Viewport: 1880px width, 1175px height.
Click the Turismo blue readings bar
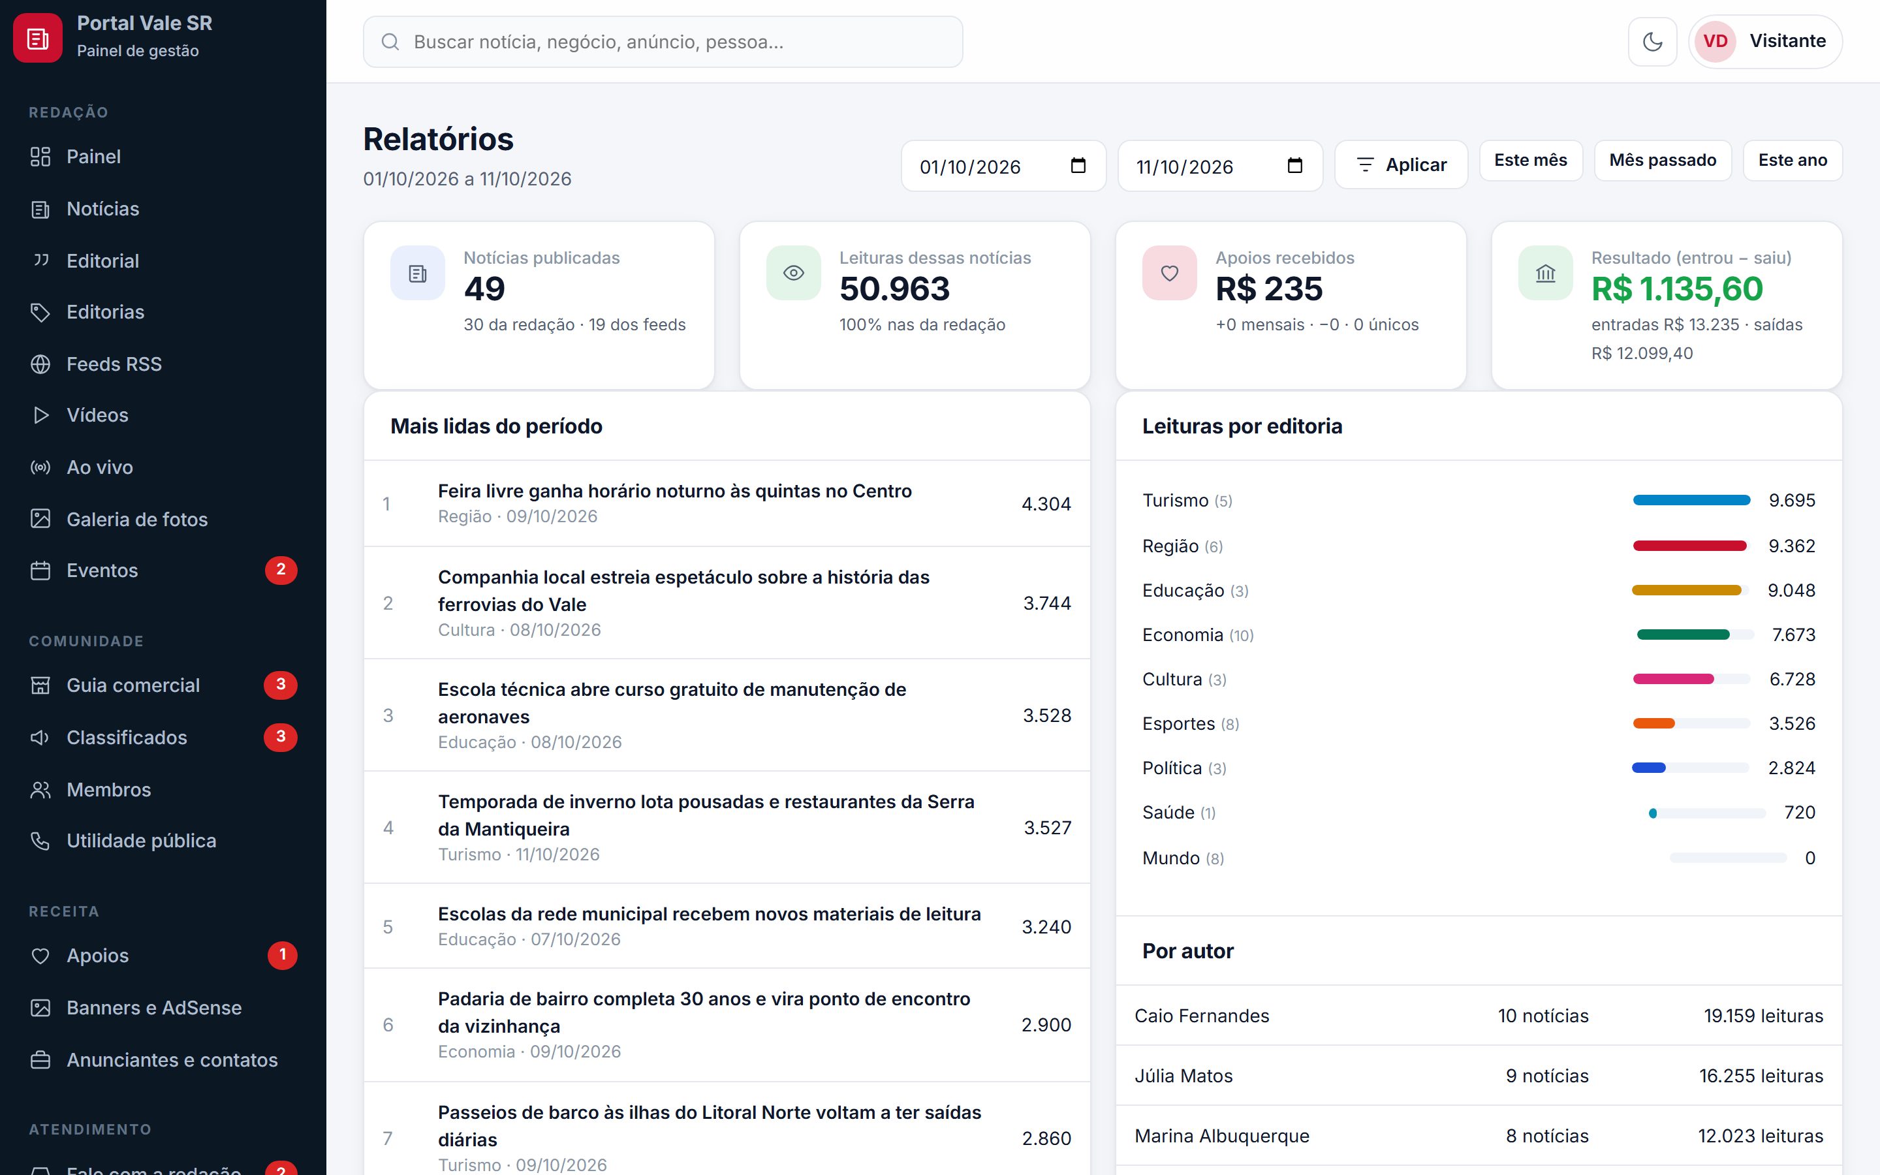point(1691,501)
